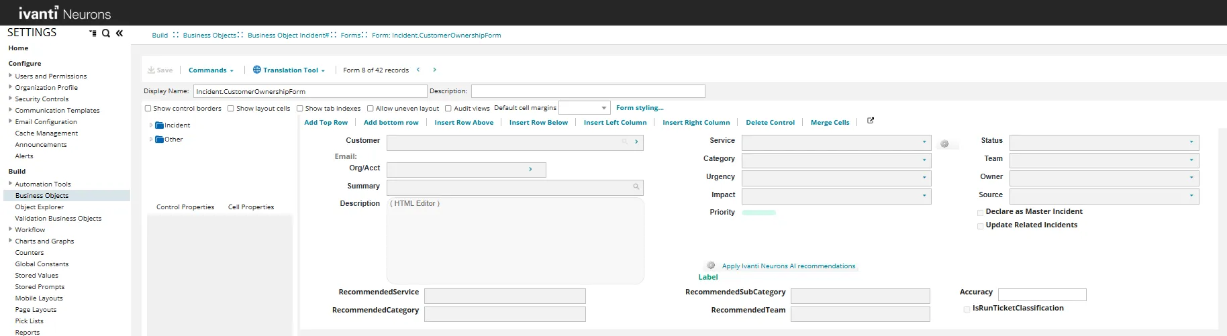Open Form styling link

coord(640,108)
